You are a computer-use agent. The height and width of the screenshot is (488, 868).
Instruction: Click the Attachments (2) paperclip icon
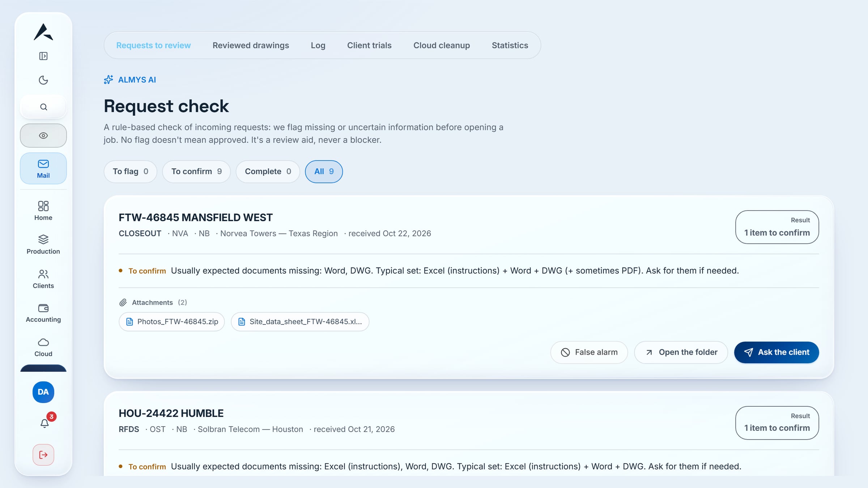pos(123,303)
